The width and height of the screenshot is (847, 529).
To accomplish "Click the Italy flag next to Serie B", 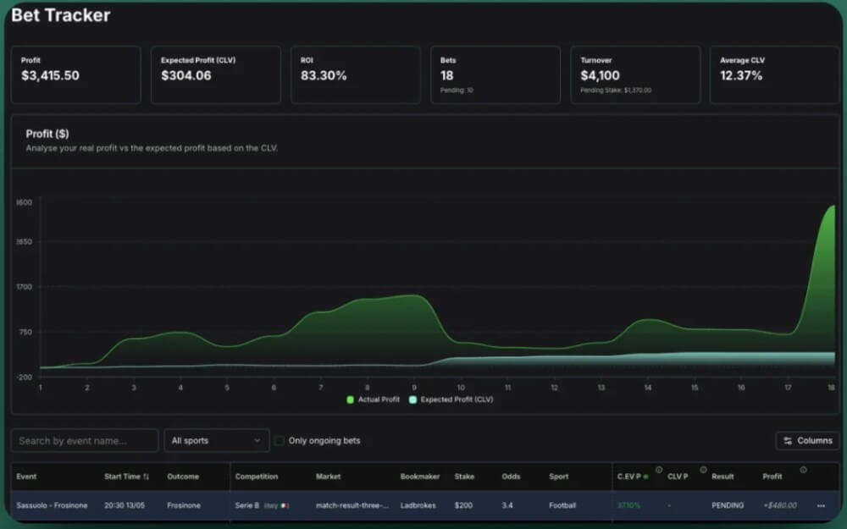I will [282, 505].
